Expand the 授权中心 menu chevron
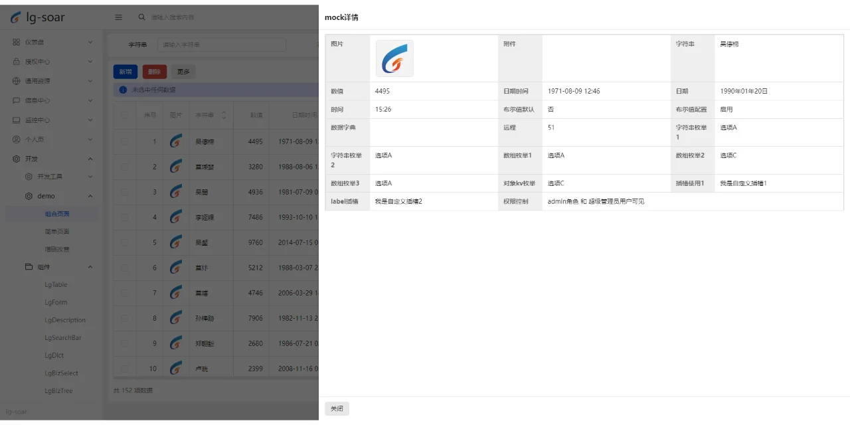The height and width of the screenshot is (425, 850). point(90,61)
